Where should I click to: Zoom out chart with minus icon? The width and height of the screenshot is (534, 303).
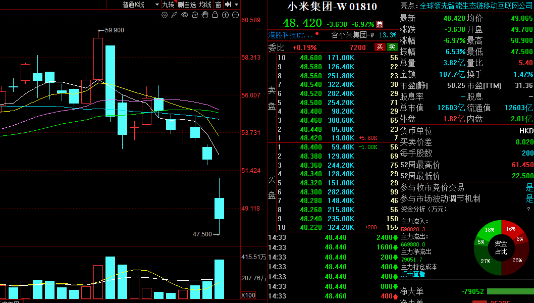coord(236,15)
